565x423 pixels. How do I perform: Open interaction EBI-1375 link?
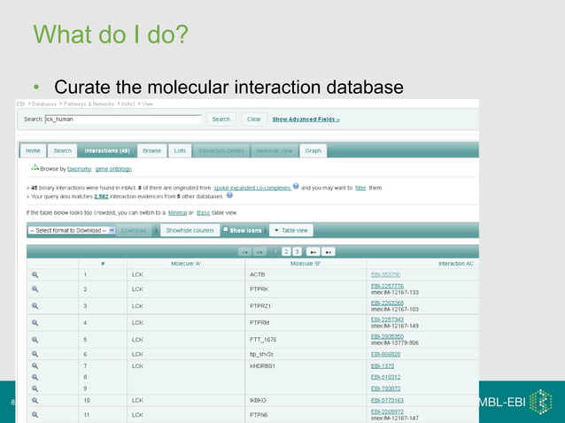click(x=383, y=366)
